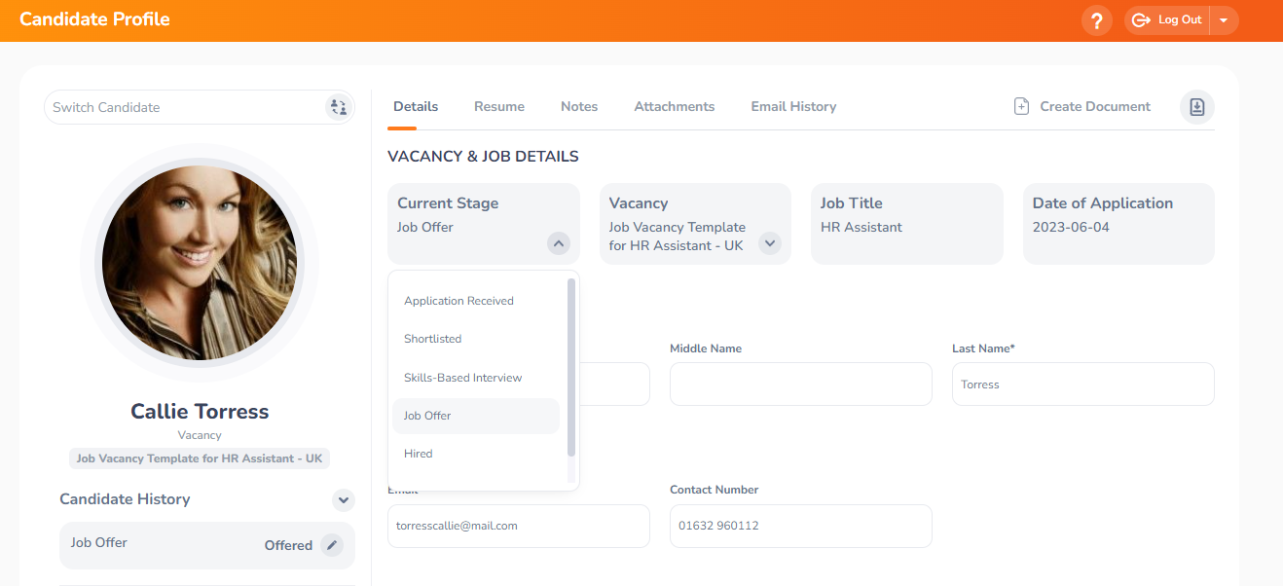
Task: Choose Hired in the stage dropdown
Action: pyautogui.click(x=419, y=454)
